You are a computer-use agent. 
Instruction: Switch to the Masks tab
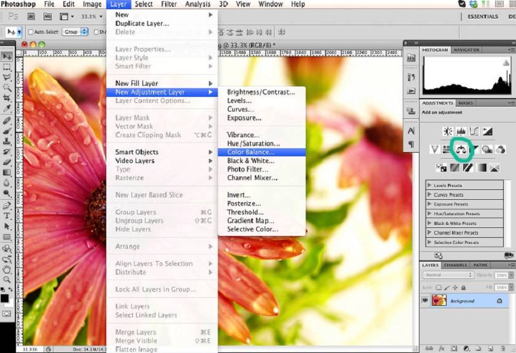(466, 103)
